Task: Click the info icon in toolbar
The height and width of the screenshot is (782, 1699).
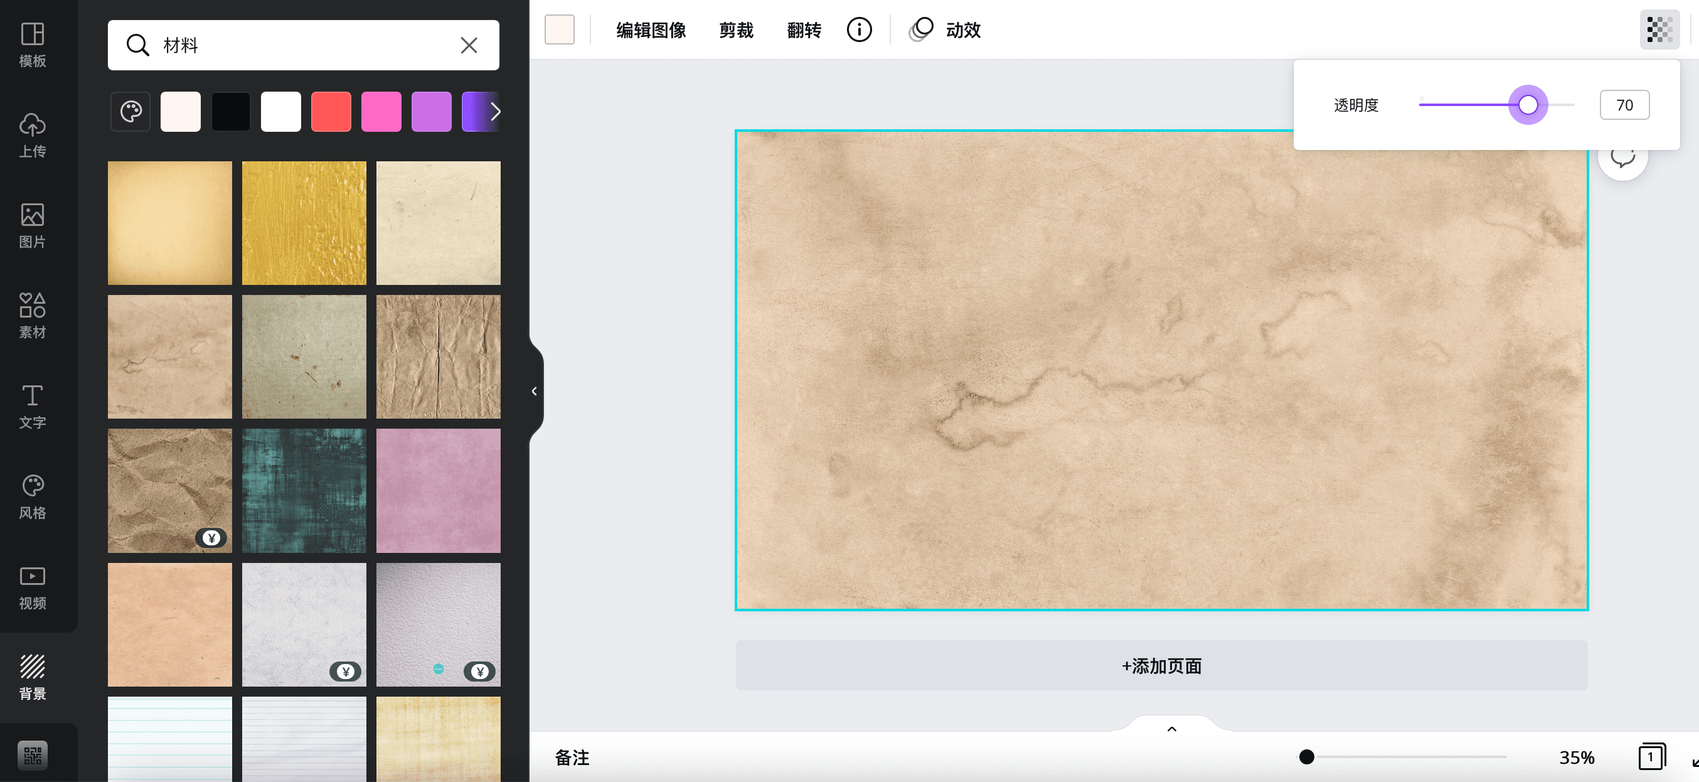Action: tap(859, 29)
